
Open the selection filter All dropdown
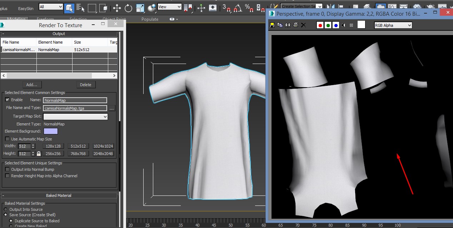(50, 6)
